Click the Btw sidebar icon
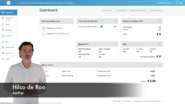The image size is (185, 104). coord(3,41)
